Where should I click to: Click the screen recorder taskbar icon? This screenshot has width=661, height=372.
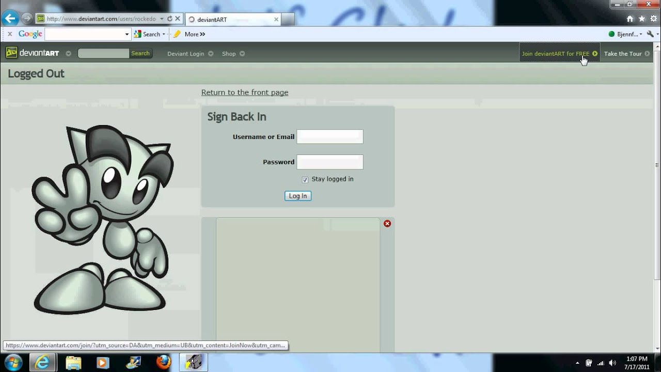tap(194, 362)
